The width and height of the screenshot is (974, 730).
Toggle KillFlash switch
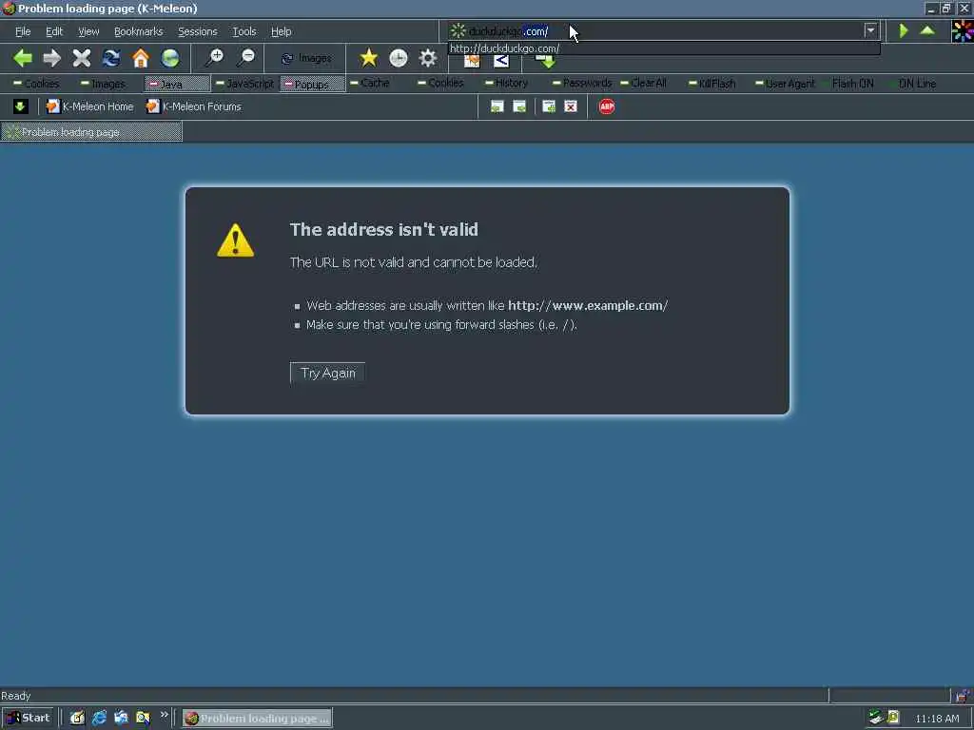[711, 84]
